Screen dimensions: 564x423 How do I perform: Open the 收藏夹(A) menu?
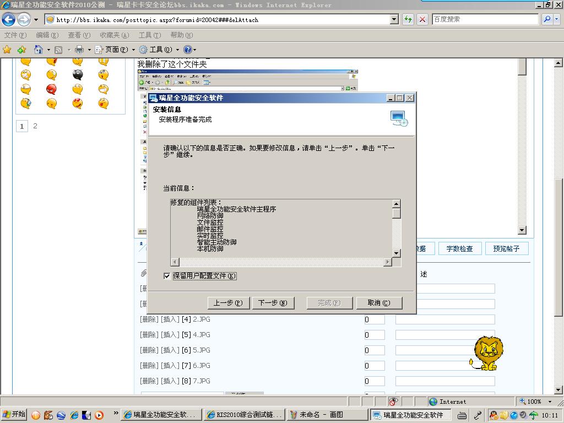115,35
